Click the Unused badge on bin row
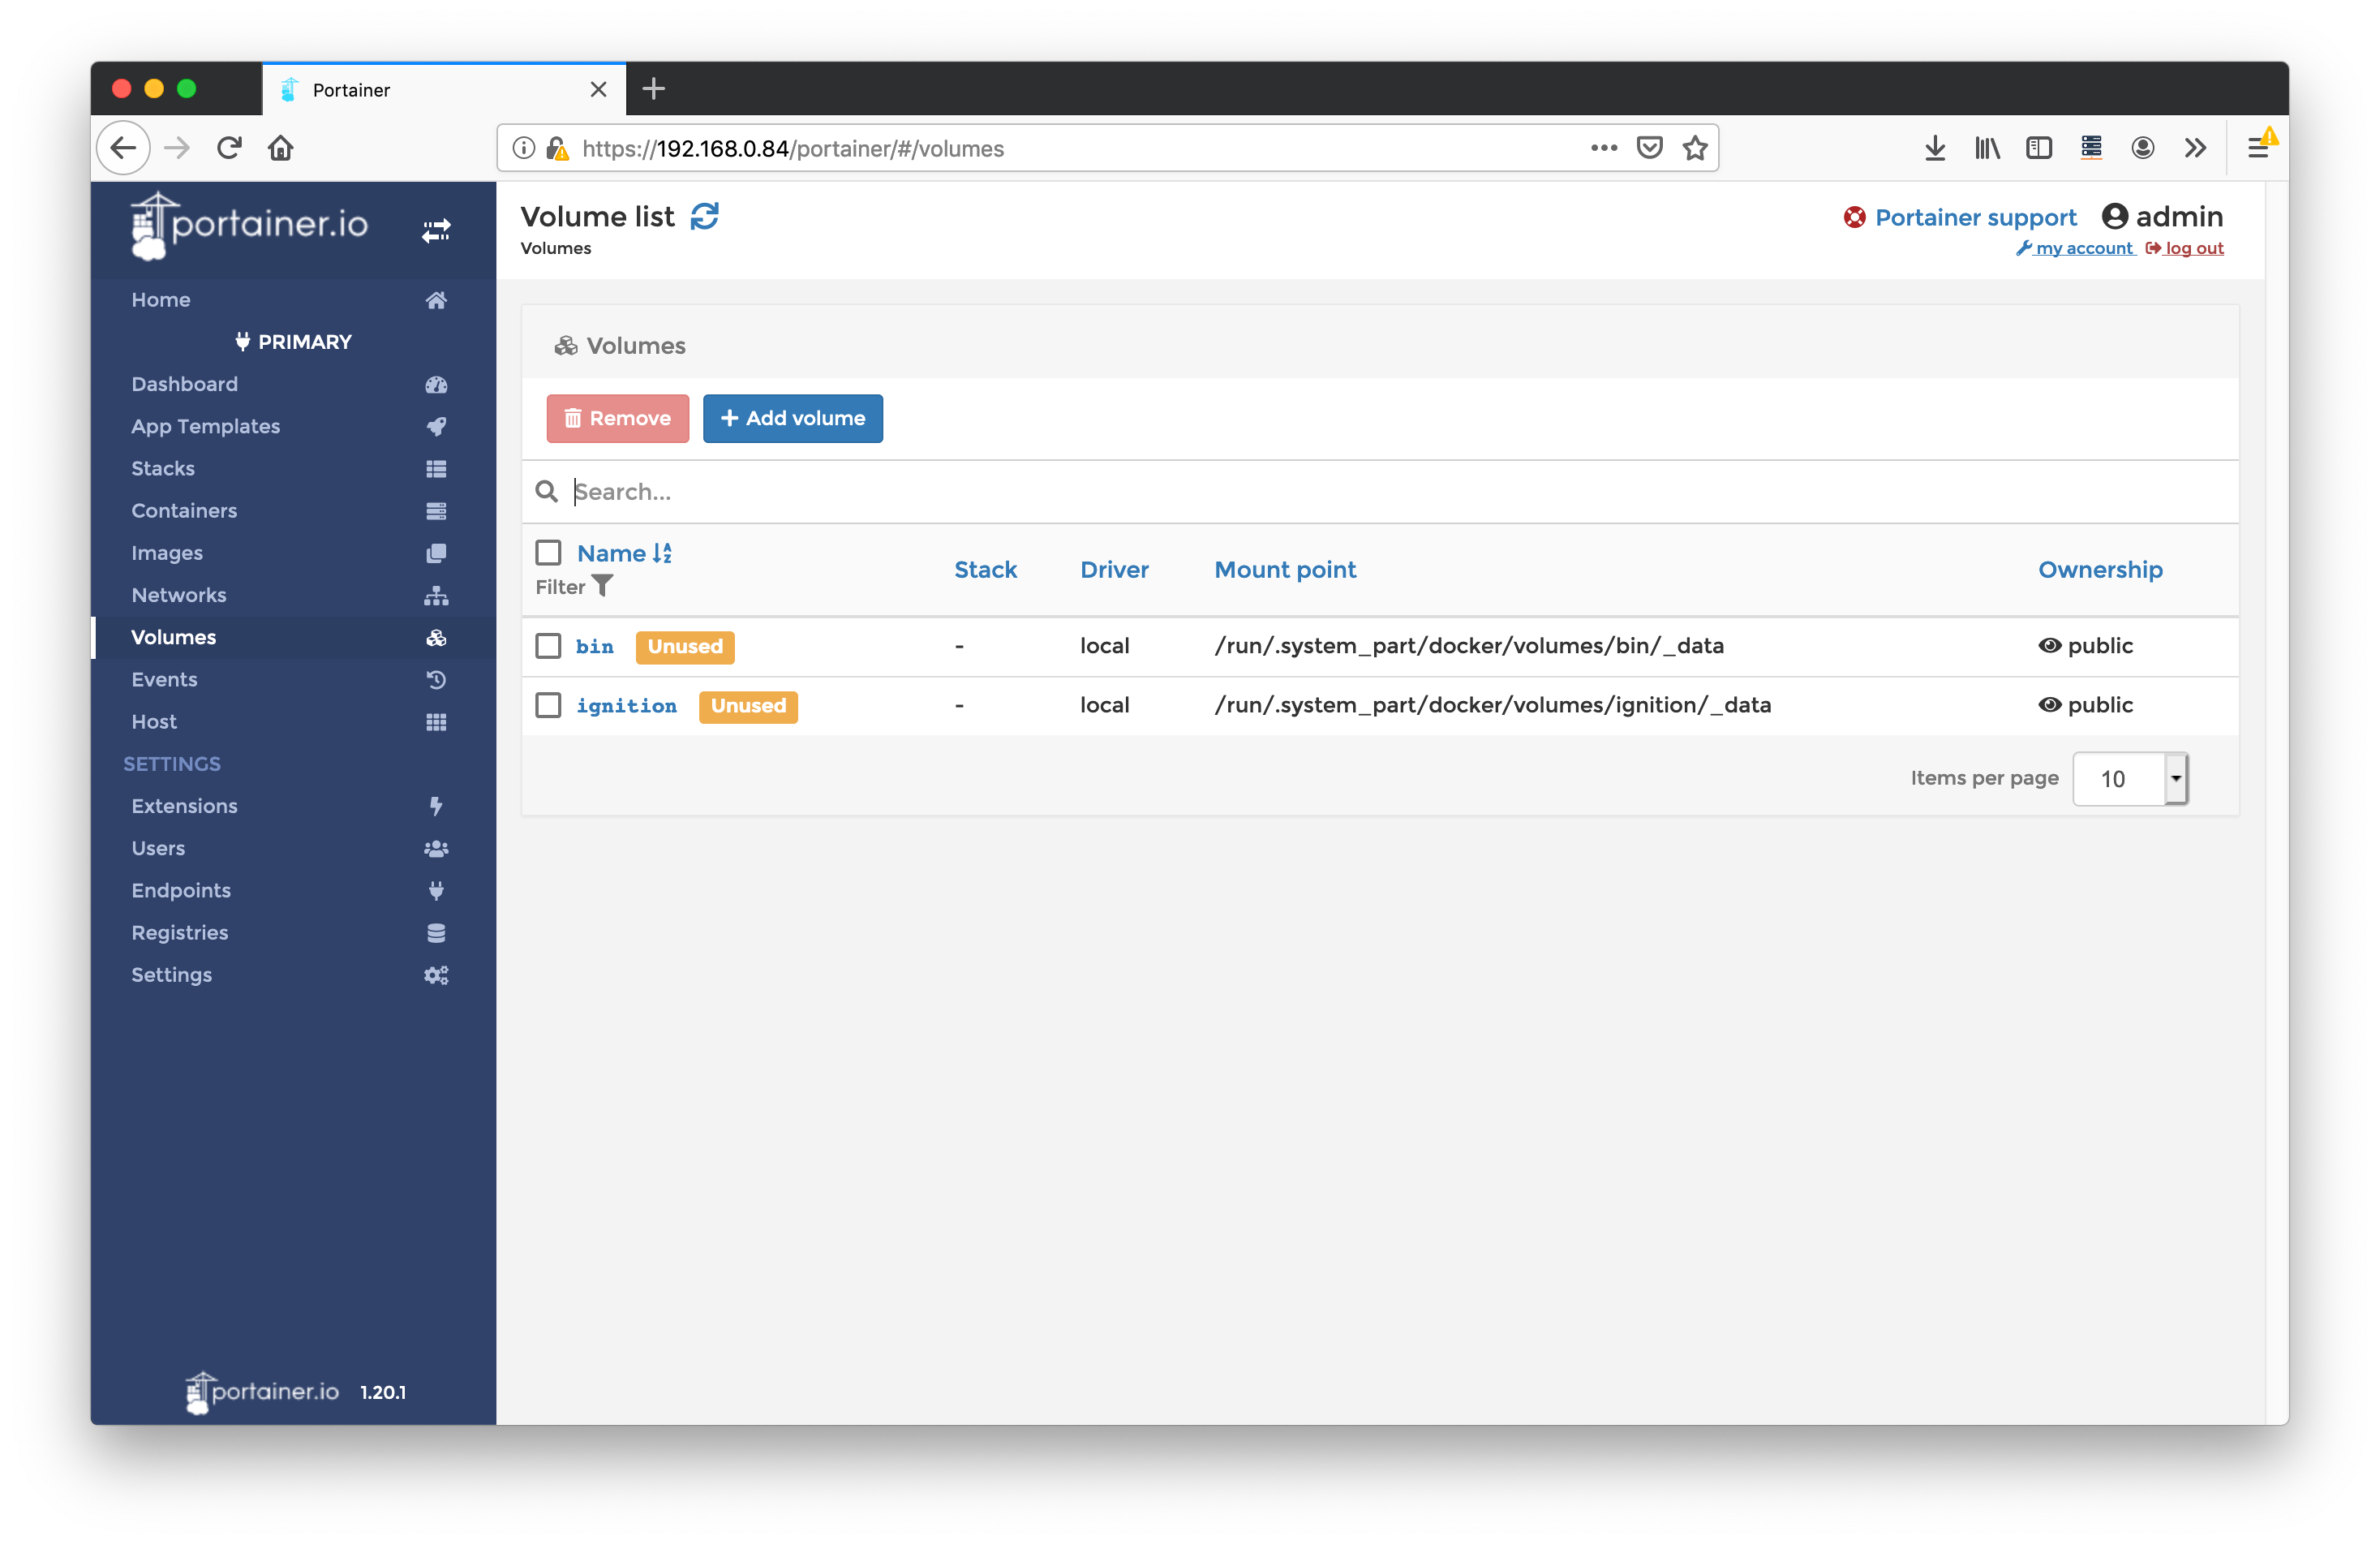 (685, 647)
